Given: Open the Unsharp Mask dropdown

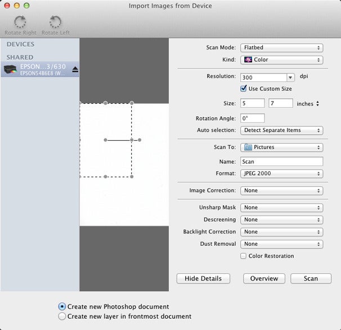Looking at the screenshot, I should pos(281,208).
